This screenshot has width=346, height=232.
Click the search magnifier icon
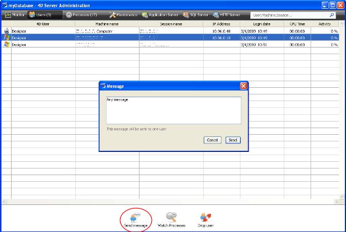[332, 15]
